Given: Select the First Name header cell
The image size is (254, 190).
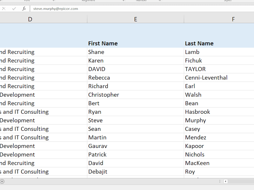Looking at the screenshot, I should 136,35.
